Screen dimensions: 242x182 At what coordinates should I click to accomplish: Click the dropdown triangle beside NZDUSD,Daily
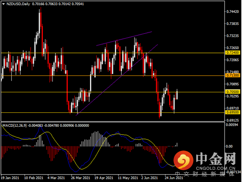[x=3, y=4]
